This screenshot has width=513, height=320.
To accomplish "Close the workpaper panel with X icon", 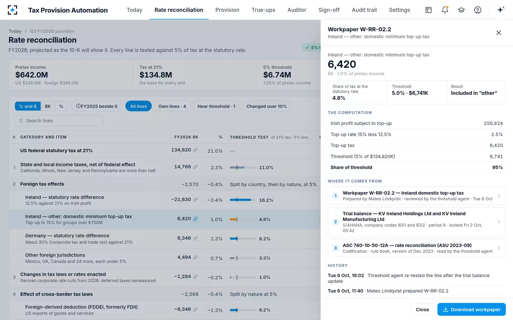I will [499, 33].
